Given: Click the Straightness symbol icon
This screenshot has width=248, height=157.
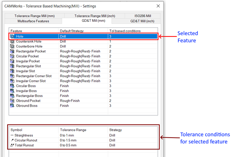Looking at the screenshot, I should point(12,135).
